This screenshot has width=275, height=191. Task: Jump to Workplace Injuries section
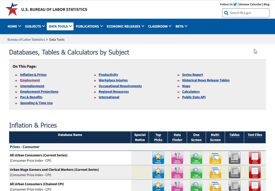tap(113, 80)
